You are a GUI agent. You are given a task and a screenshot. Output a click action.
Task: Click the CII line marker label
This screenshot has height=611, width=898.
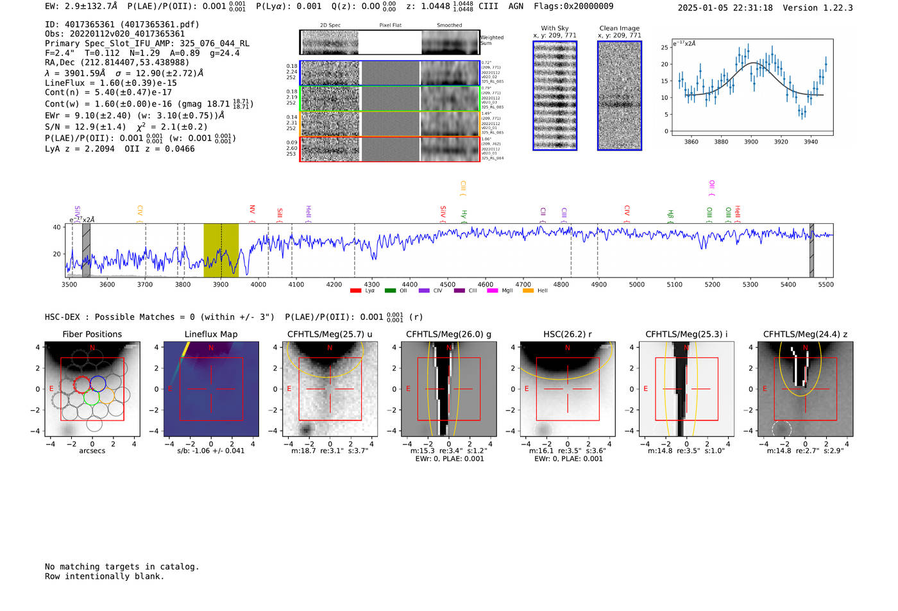click(x=543, y=214)
